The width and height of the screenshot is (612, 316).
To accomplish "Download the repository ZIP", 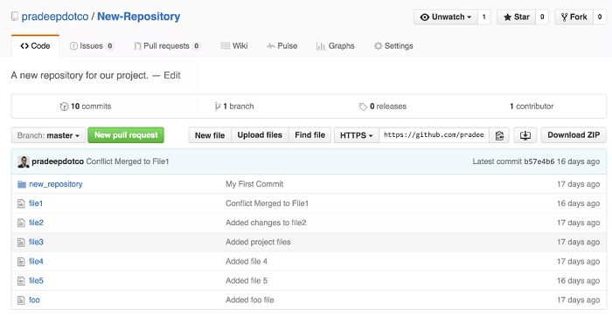I will (574, 135).
